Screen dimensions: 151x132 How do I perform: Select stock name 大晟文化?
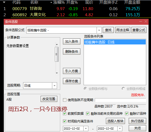tap(38, 15)
